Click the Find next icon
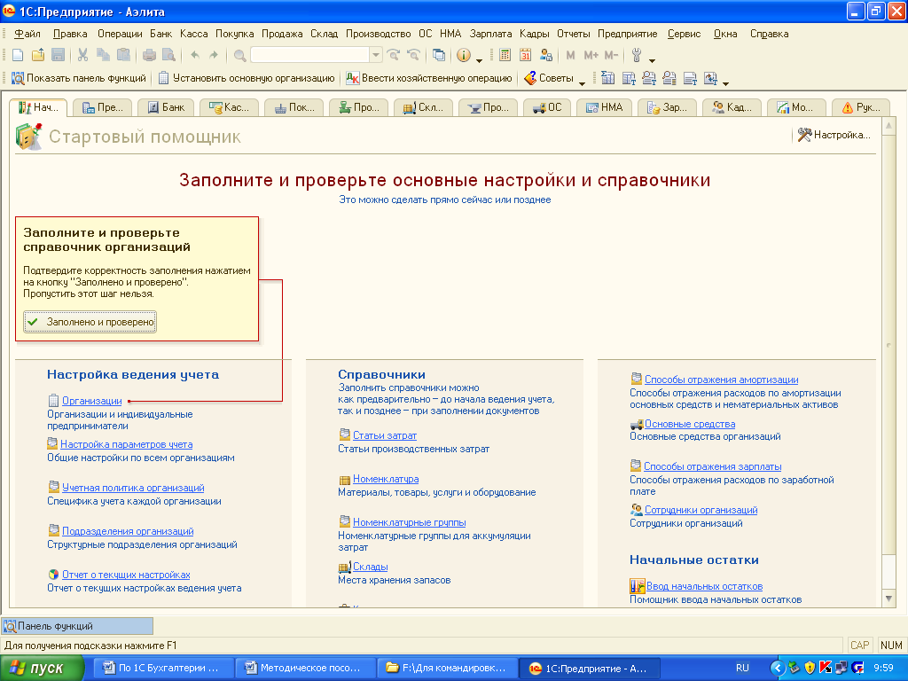 (394, 55)
